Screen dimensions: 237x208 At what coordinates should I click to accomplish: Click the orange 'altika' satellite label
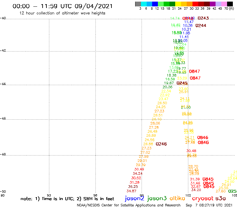(x=177, y=198)
